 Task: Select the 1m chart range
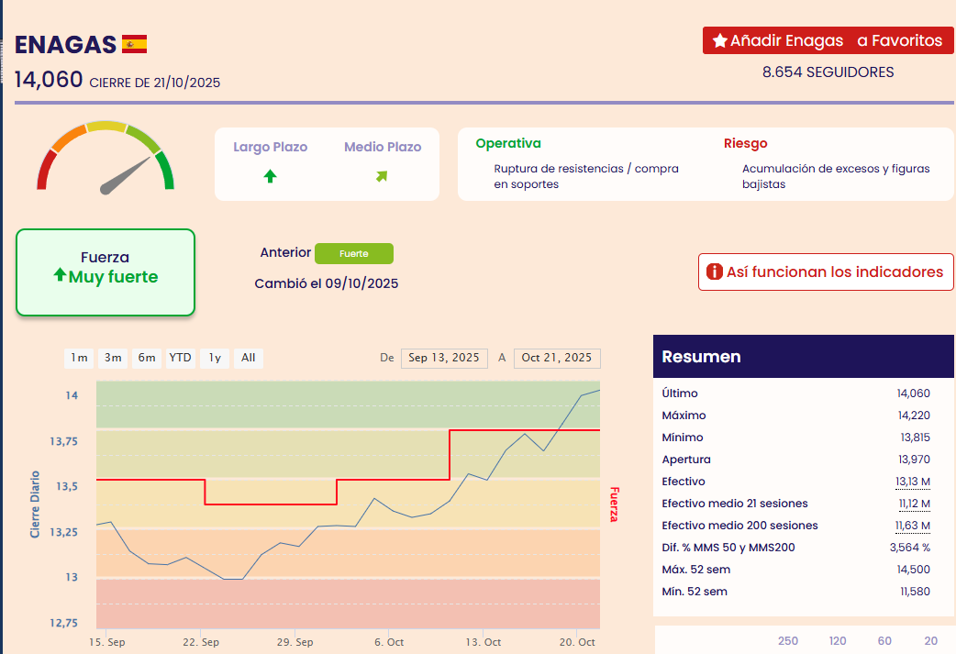tap(79, 358)
